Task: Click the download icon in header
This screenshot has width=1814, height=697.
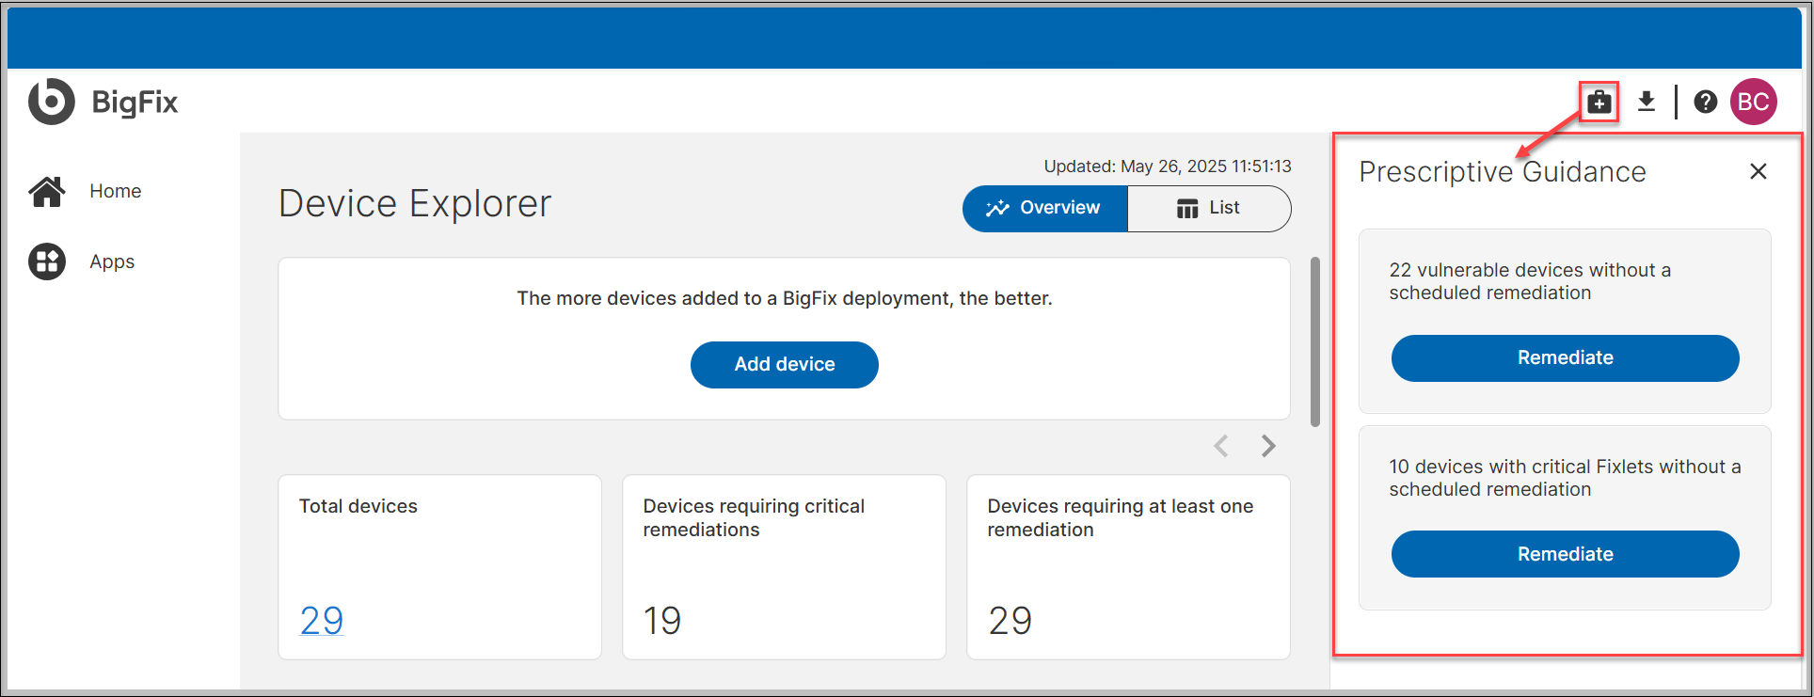Action: (x=1646, y=102)
